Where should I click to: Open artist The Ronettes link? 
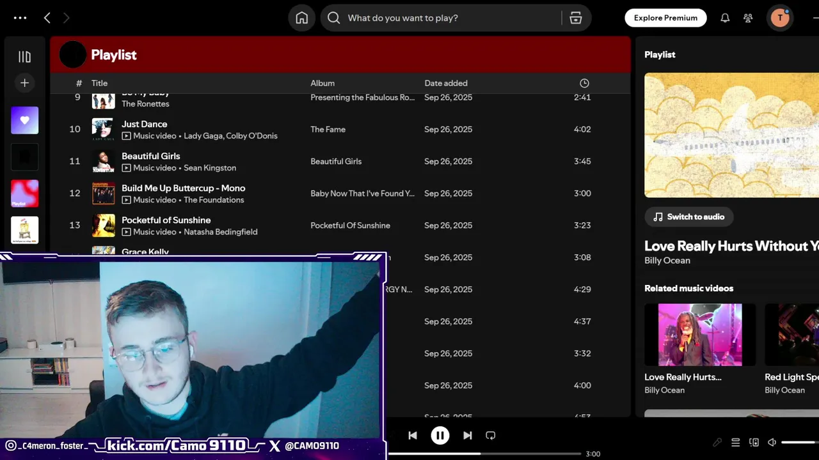click(x=145, y=103)
